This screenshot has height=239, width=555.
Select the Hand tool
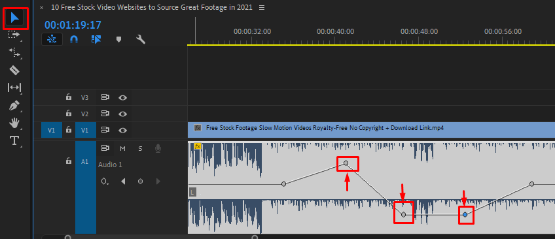click(x=14, y=123)
